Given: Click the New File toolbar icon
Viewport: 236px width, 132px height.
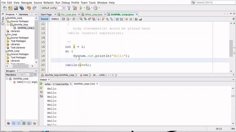Looking at the screenshot, I should [5, 8].
